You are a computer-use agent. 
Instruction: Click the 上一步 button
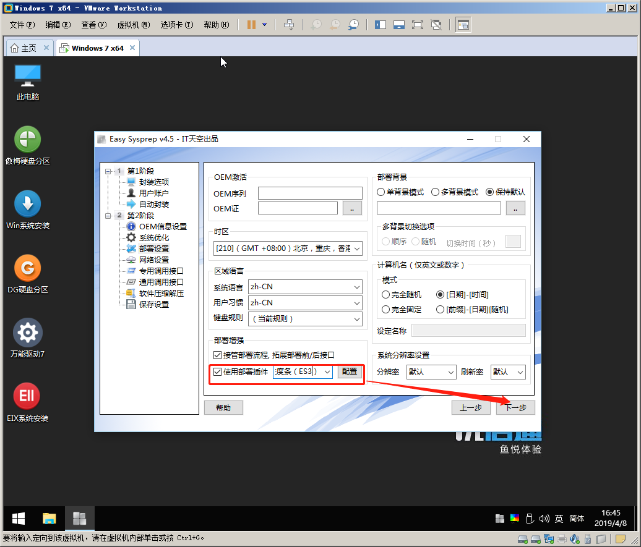click(x=471, y=408)
